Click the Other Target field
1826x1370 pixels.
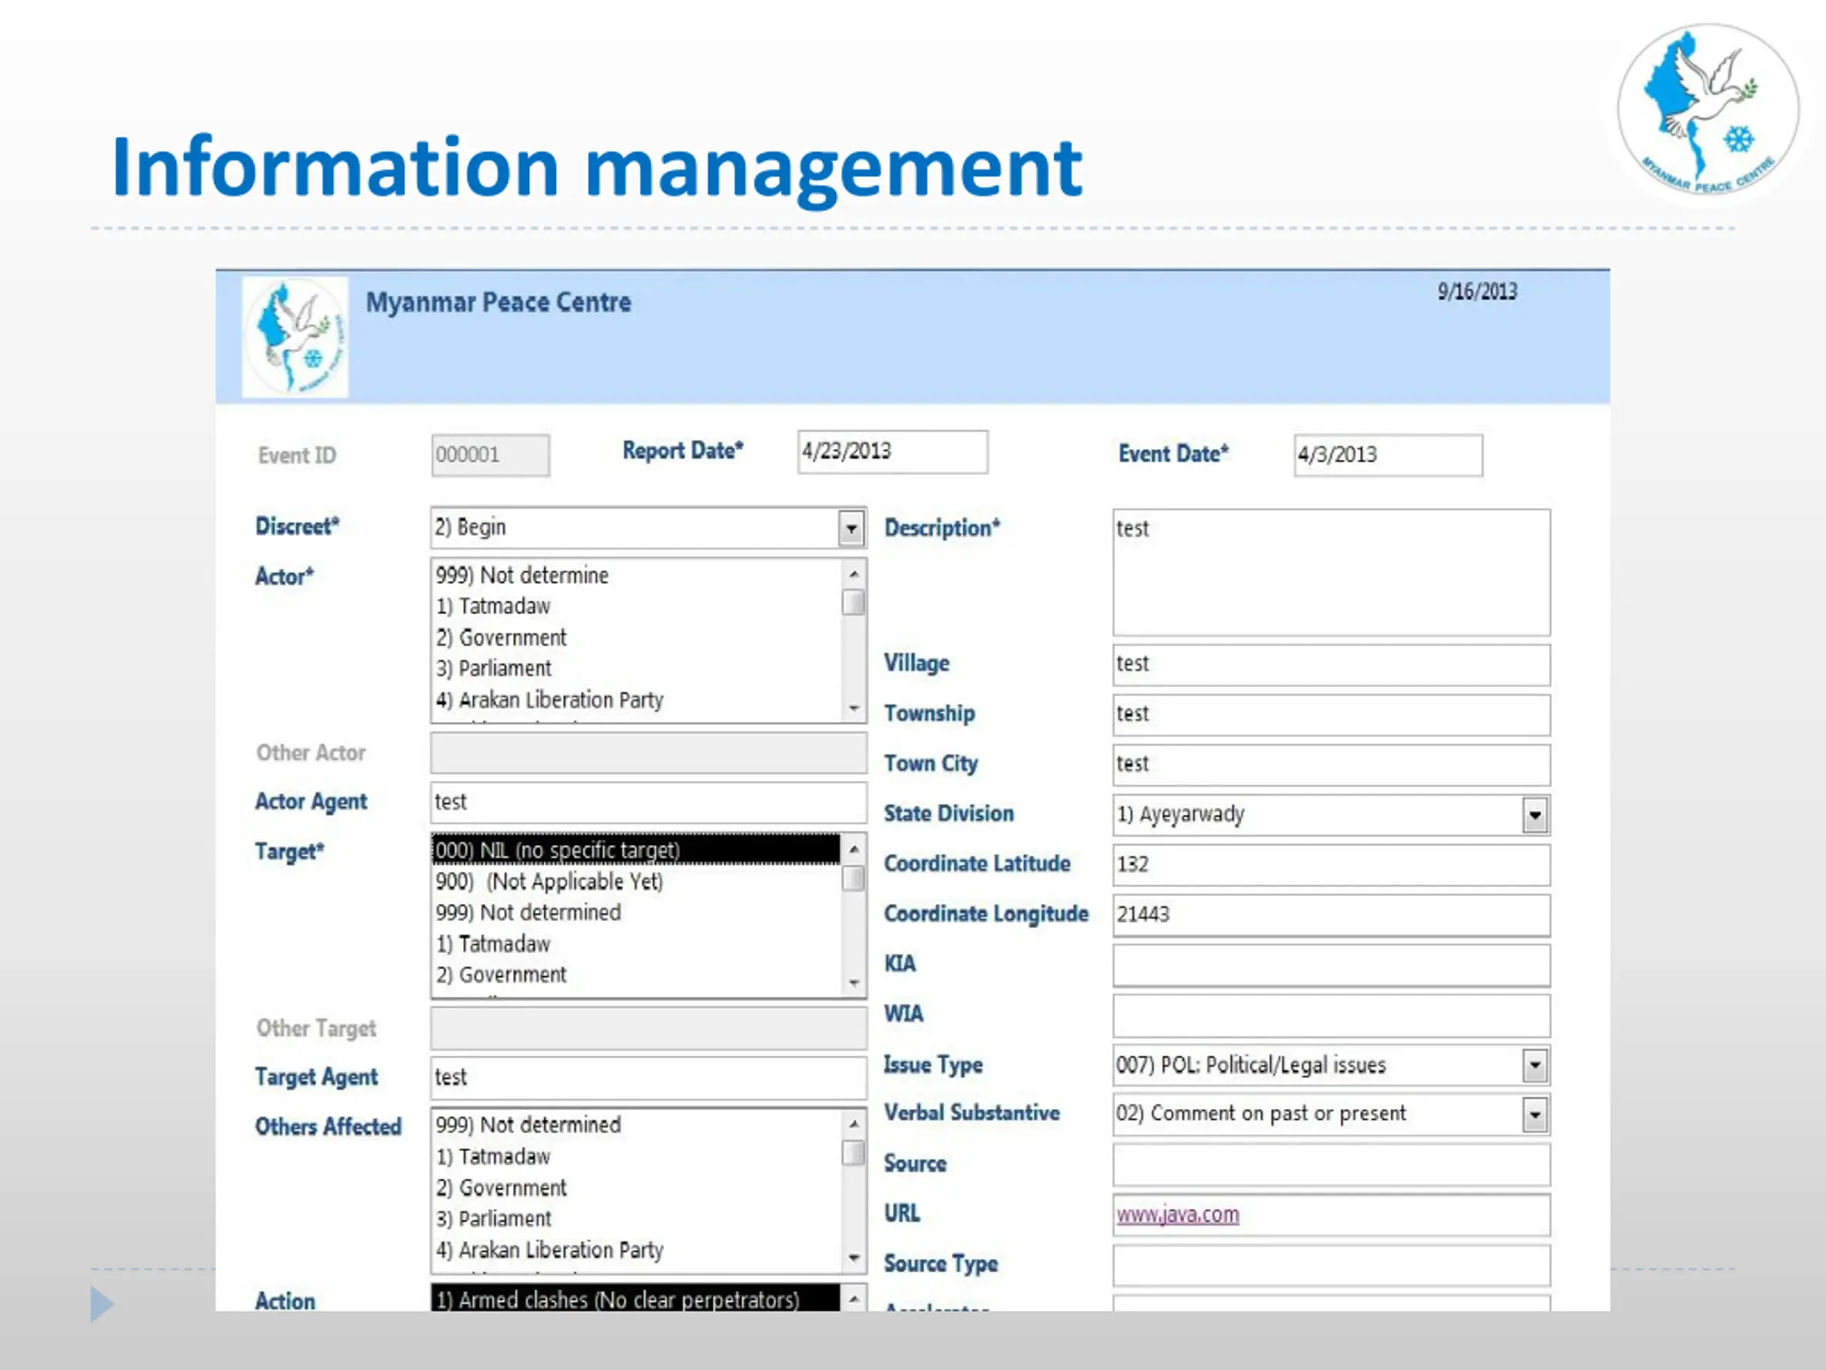tap(648, 1029)
